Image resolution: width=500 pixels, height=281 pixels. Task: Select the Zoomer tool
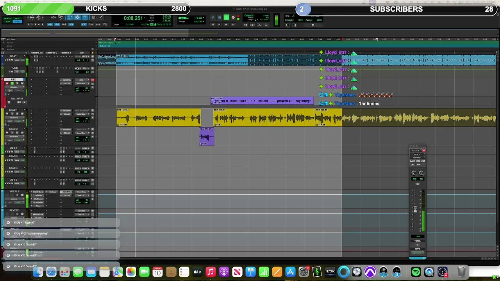(61, 17)
